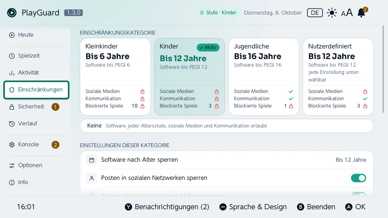Click Kommunikation lock in Kinder card
This screenshot has height=218, width=388.
217,99
